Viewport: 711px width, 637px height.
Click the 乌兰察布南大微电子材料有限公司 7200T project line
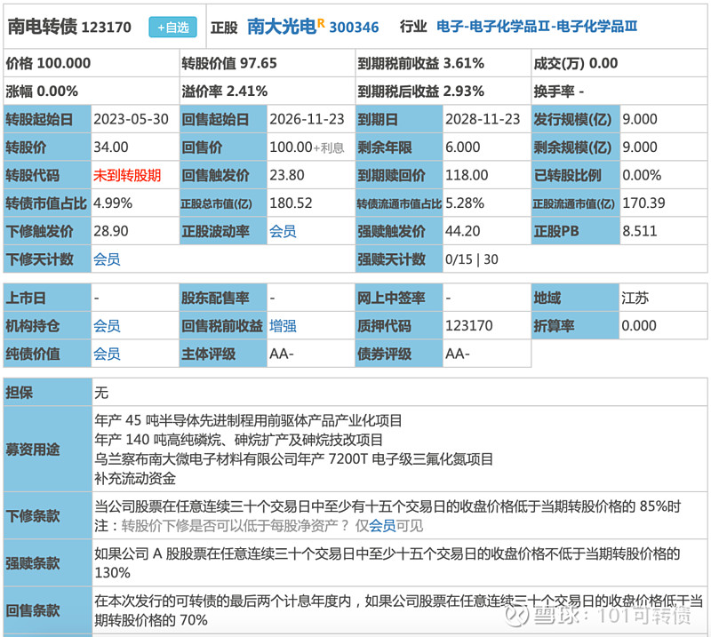coord(293,459)
